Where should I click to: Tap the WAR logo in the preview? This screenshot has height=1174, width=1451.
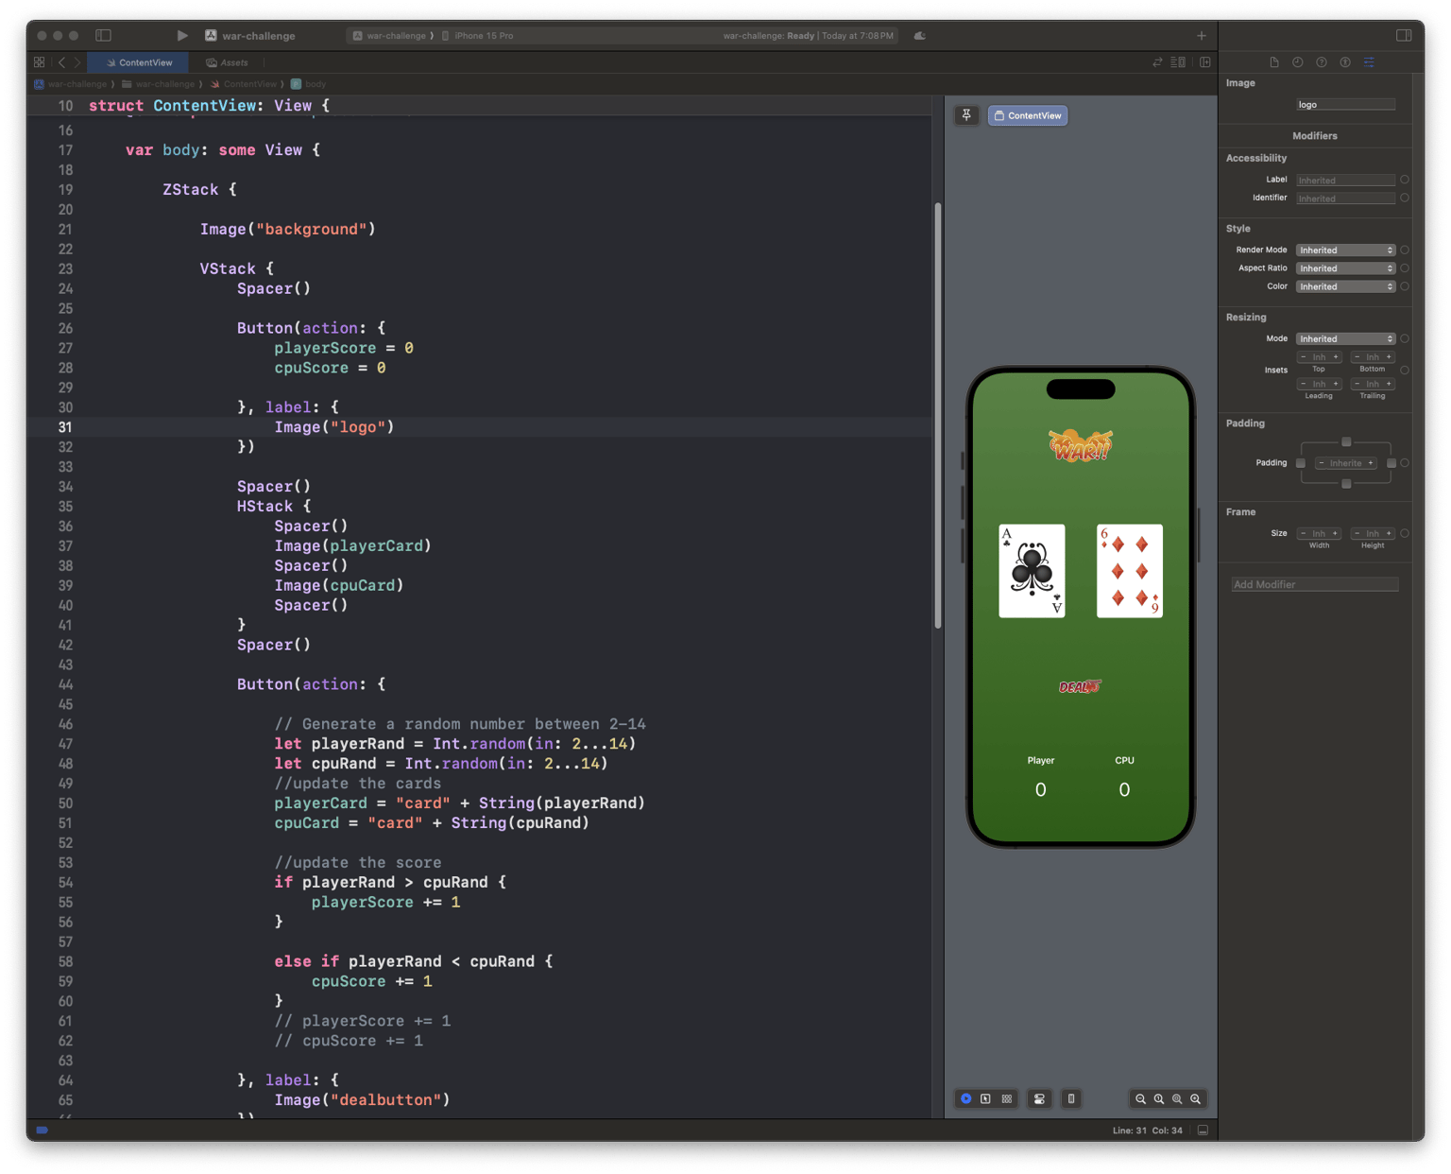tap(1081, 446)
